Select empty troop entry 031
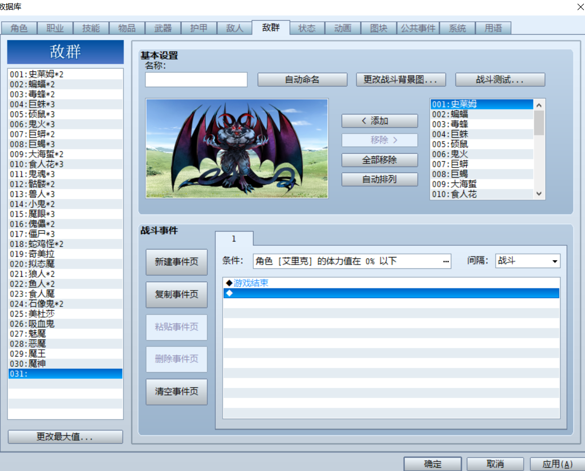Viewport: 585px width, 471px height. tap(66, 374)
